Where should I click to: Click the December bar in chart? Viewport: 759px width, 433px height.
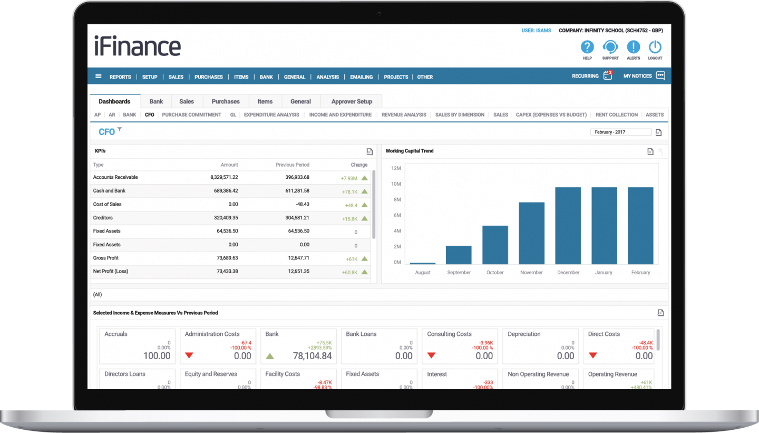(x=568, y=226)
